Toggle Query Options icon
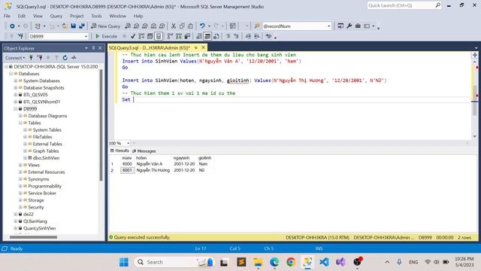The width and height of the screenshot is (481, 271). [150, 36]
